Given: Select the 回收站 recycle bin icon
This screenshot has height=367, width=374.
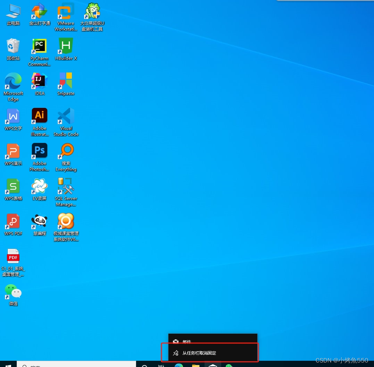Looking at the screenshot, I should tap(13, 49).
